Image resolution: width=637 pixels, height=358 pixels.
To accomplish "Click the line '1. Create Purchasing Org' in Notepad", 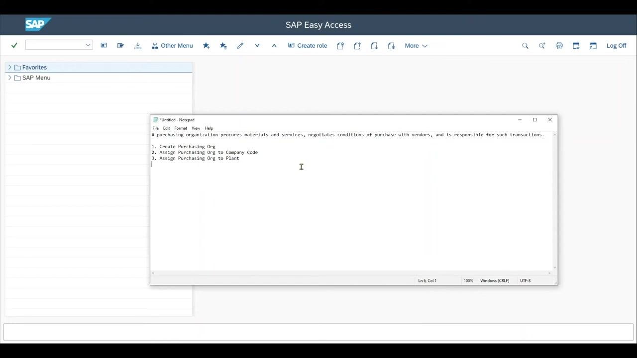I will click(184, 147).
